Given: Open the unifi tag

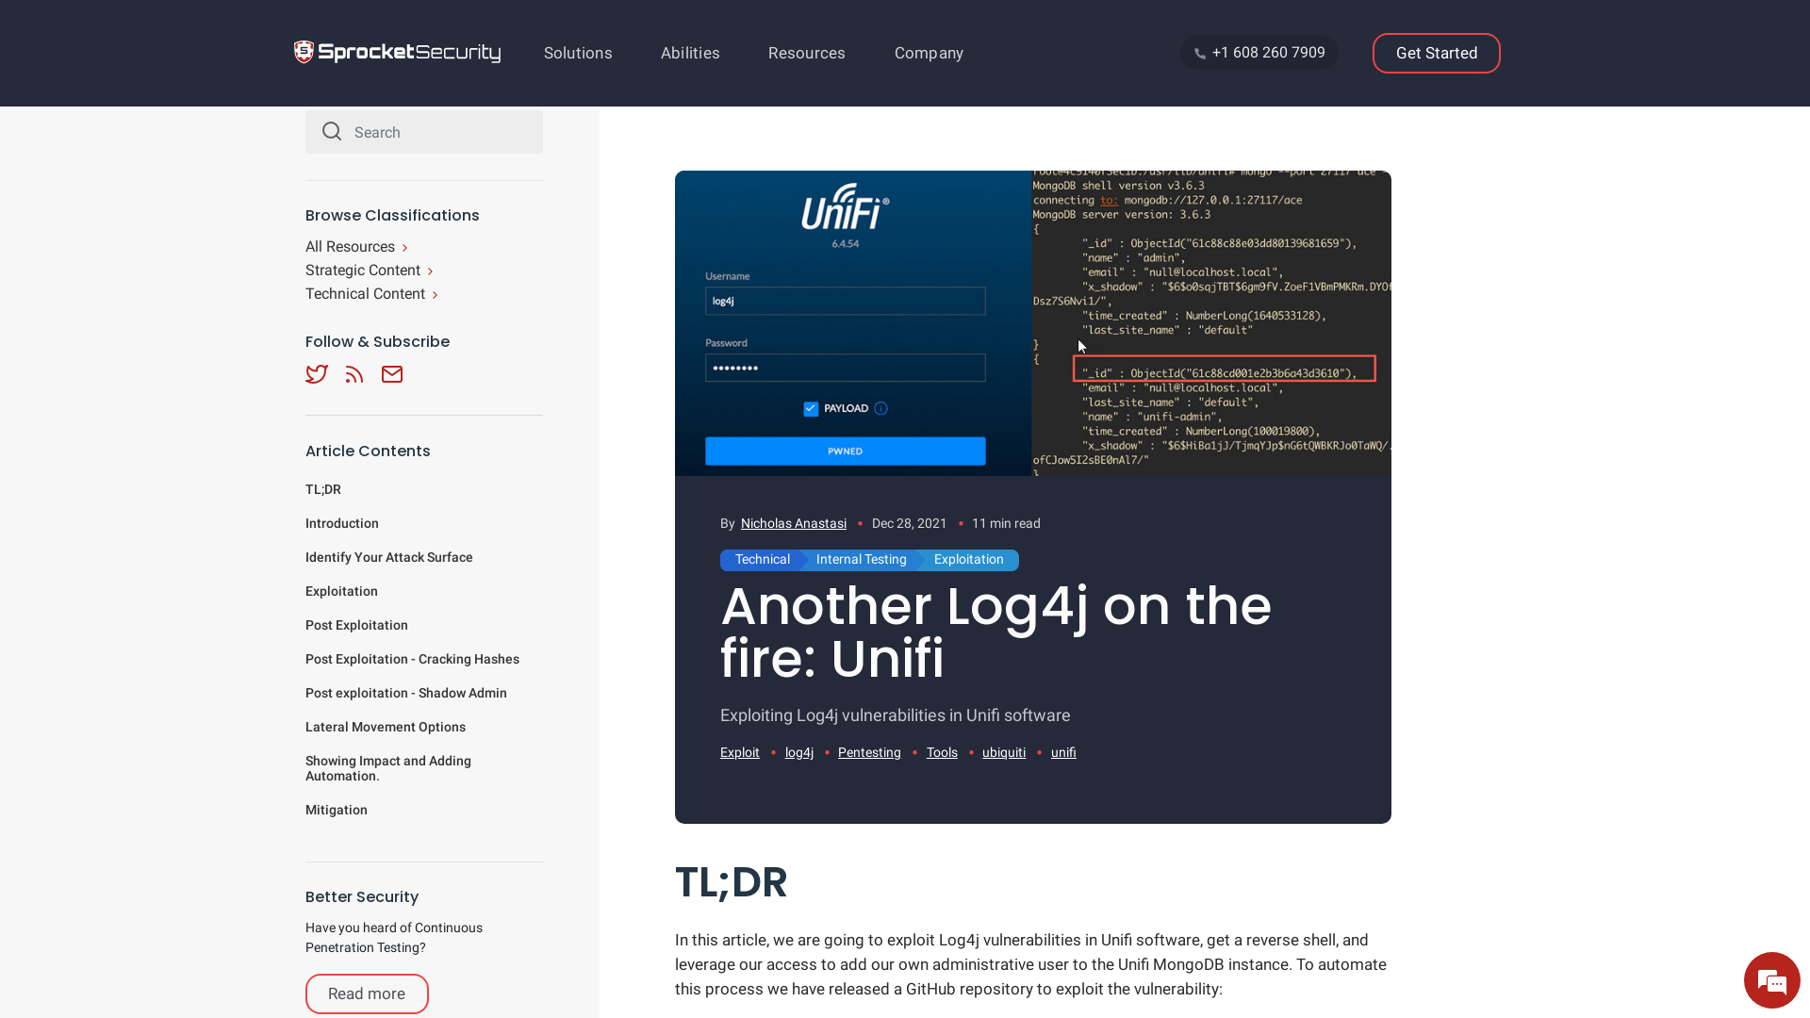Looking at the screenshot, I should [1063, 752].
